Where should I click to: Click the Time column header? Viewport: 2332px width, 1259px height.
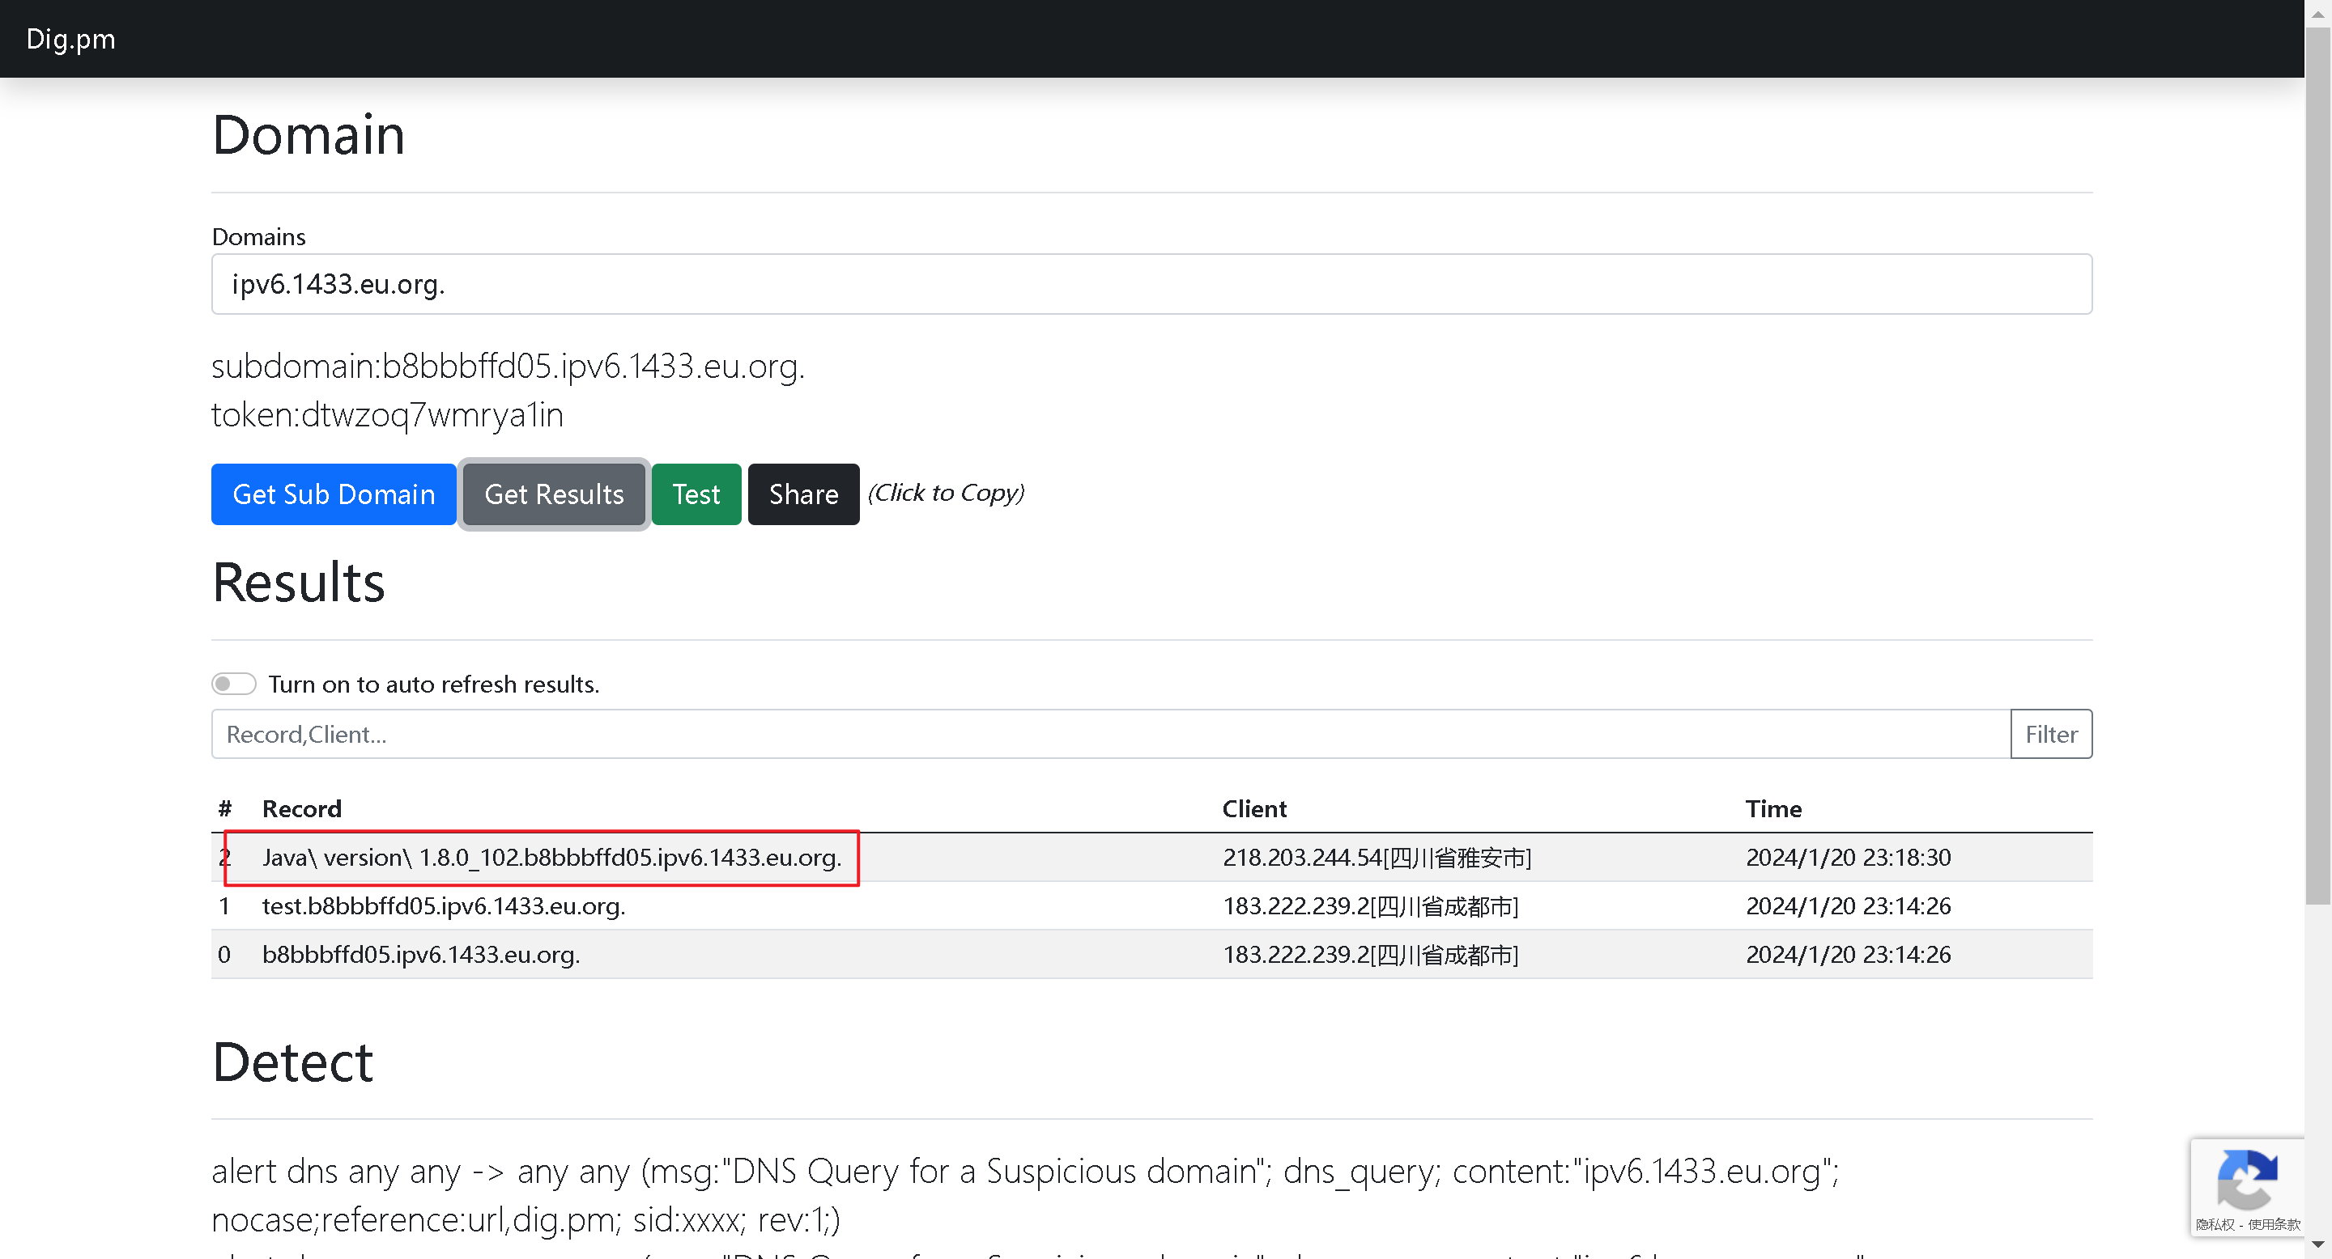pos(1772,808)
